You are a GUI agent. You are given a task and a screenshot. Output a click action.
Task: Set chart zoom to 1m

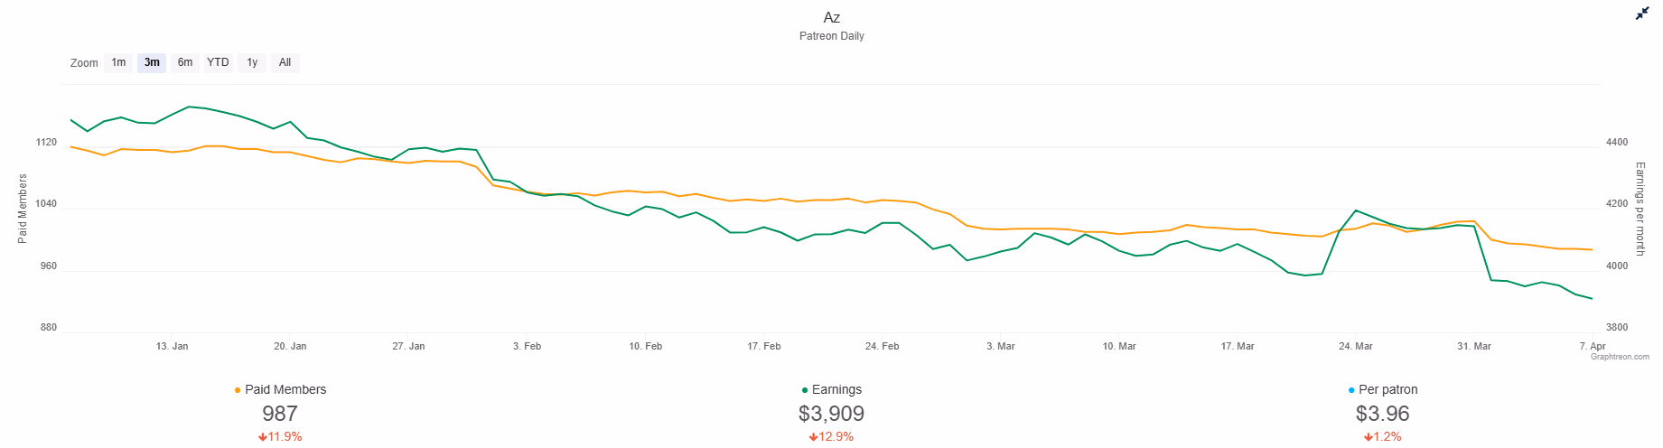118,62
